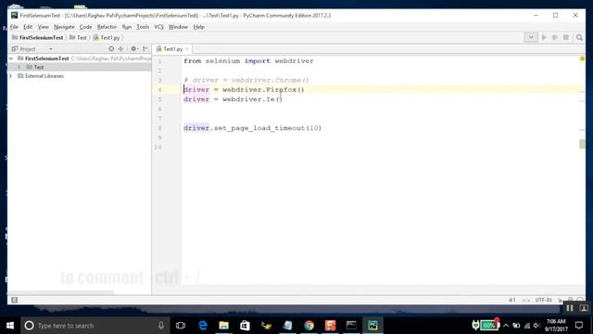This screenshot has height=334, width=593.
Task: Open the Project panel settings gear
Action: pos(133,49)
